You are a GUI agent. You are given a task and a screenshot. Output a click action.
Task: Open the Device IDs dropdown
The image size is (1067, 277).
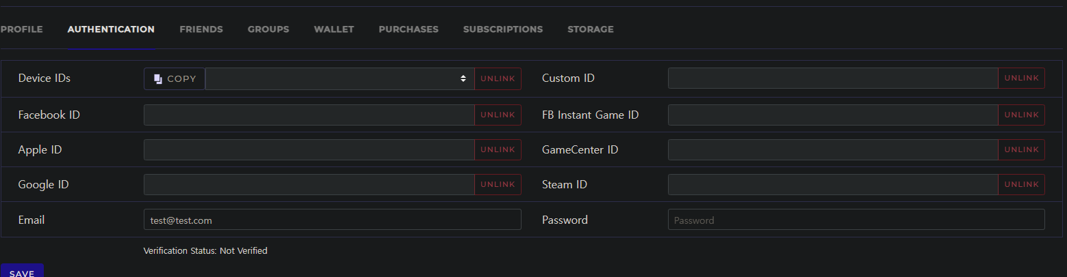coord(339,79)
